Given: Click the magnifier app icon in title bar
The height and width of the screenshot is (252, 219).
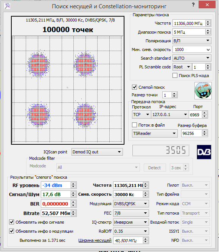Looking at the screenshot, I should [x=7, y=6].
